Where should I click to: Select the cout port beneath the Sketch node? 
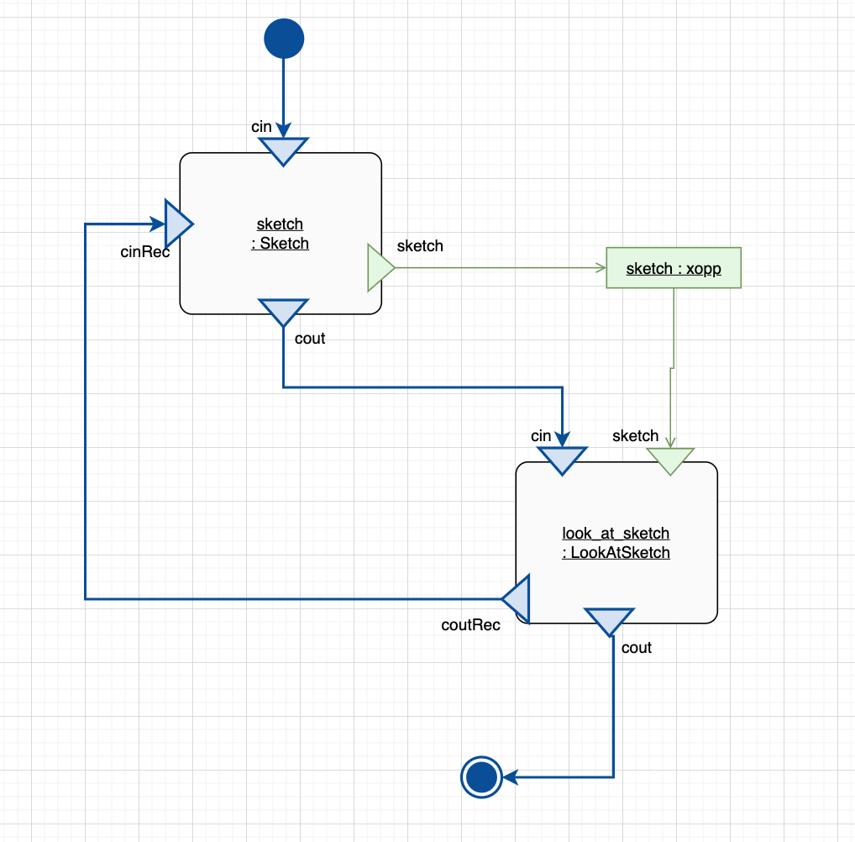(x=283, y=311)
